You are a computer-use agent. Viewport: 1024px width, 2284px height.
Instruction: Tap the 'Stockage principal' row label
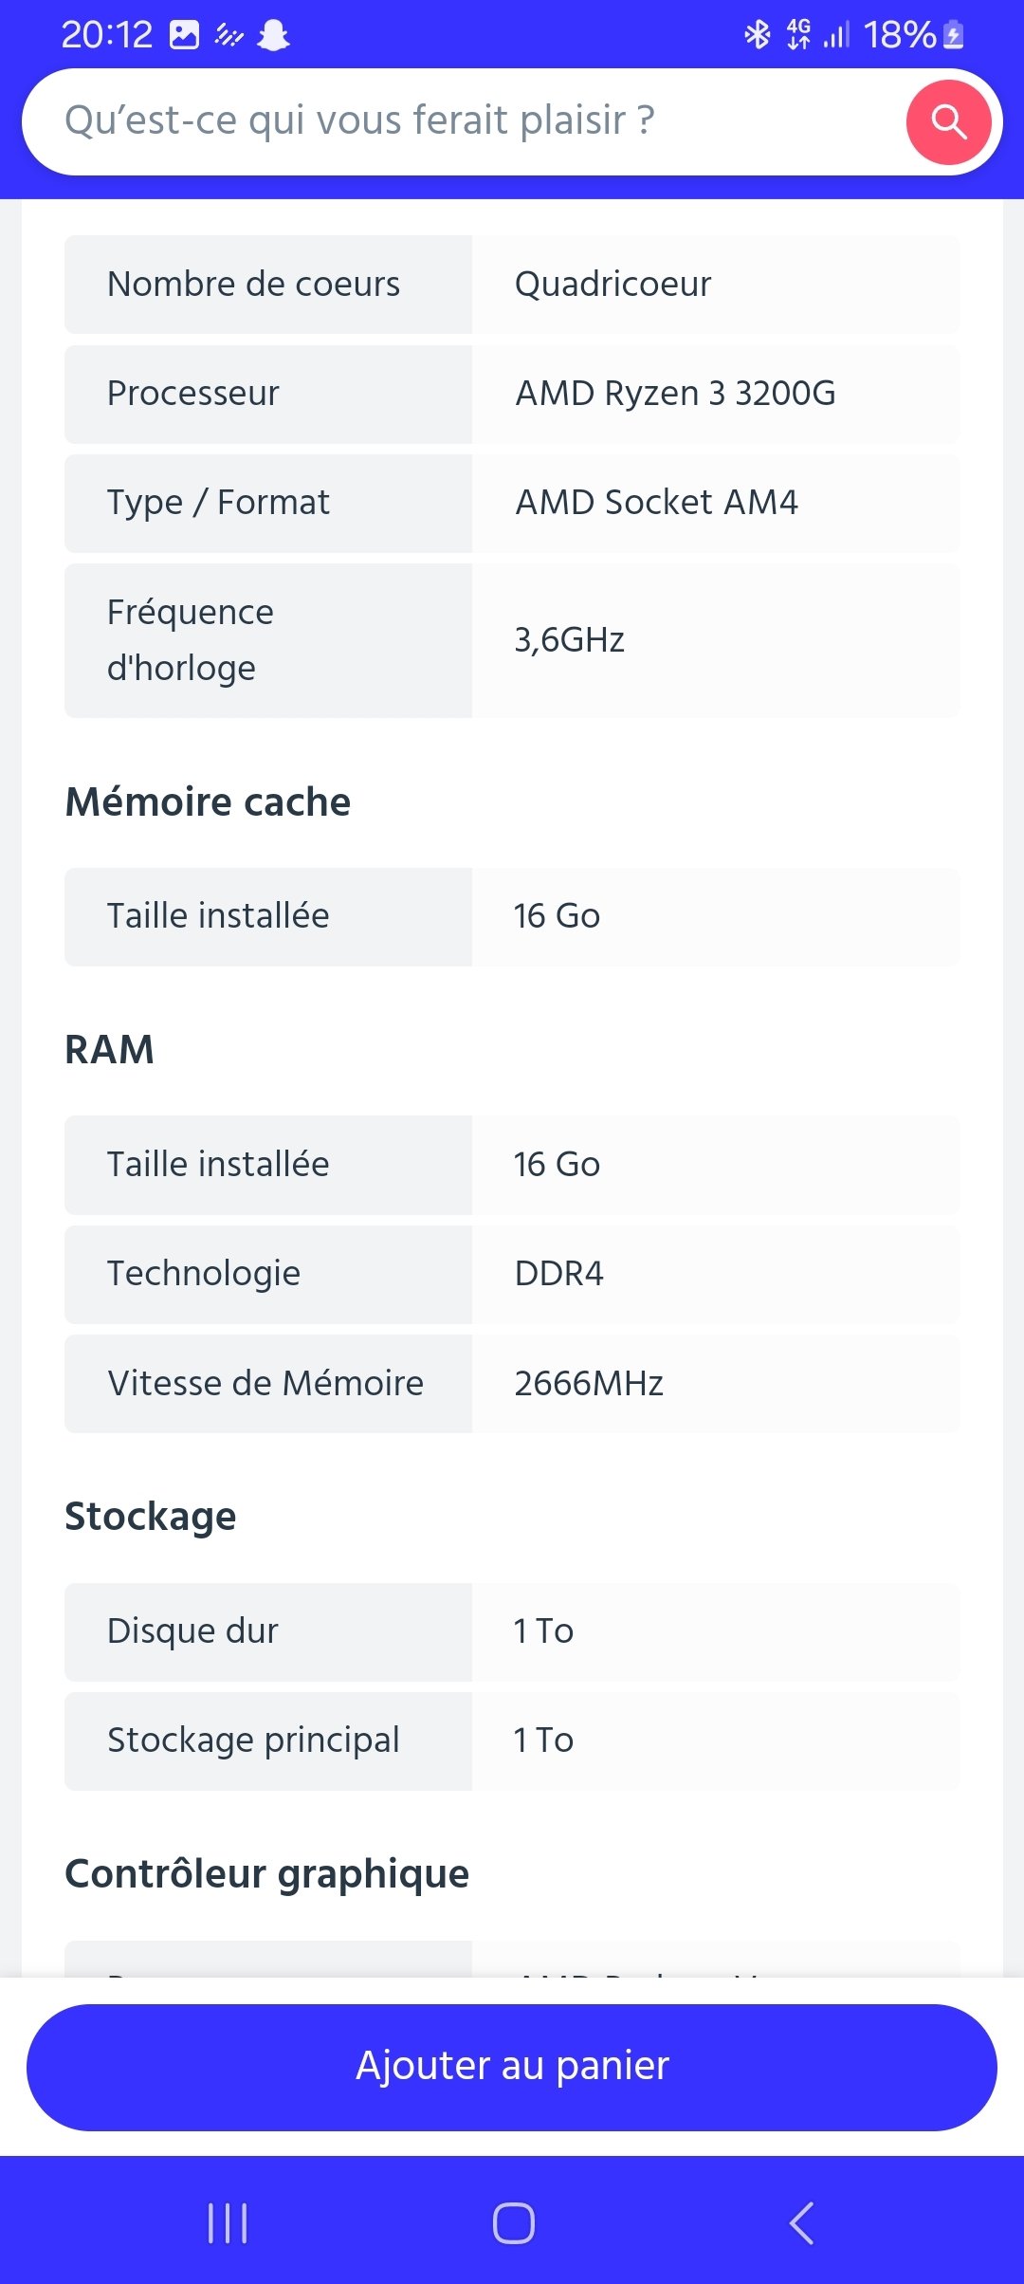pyautogui.click(x=253, y=1741)
